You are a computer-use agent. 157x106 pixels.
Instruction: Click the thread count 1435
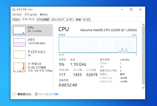pos(77,75)
